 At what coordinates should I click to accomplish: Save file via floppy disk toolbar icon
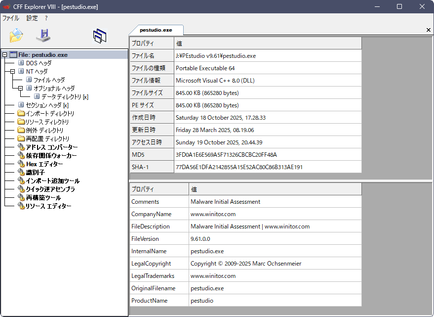(43, 36)
